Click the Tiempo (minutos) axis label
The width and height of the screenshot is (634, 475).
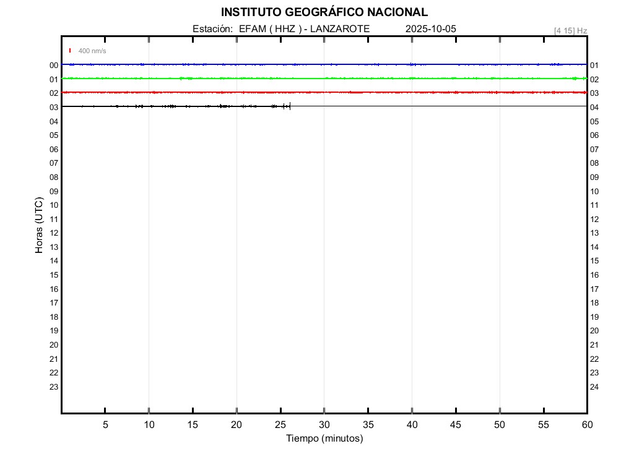coord(324,439)
